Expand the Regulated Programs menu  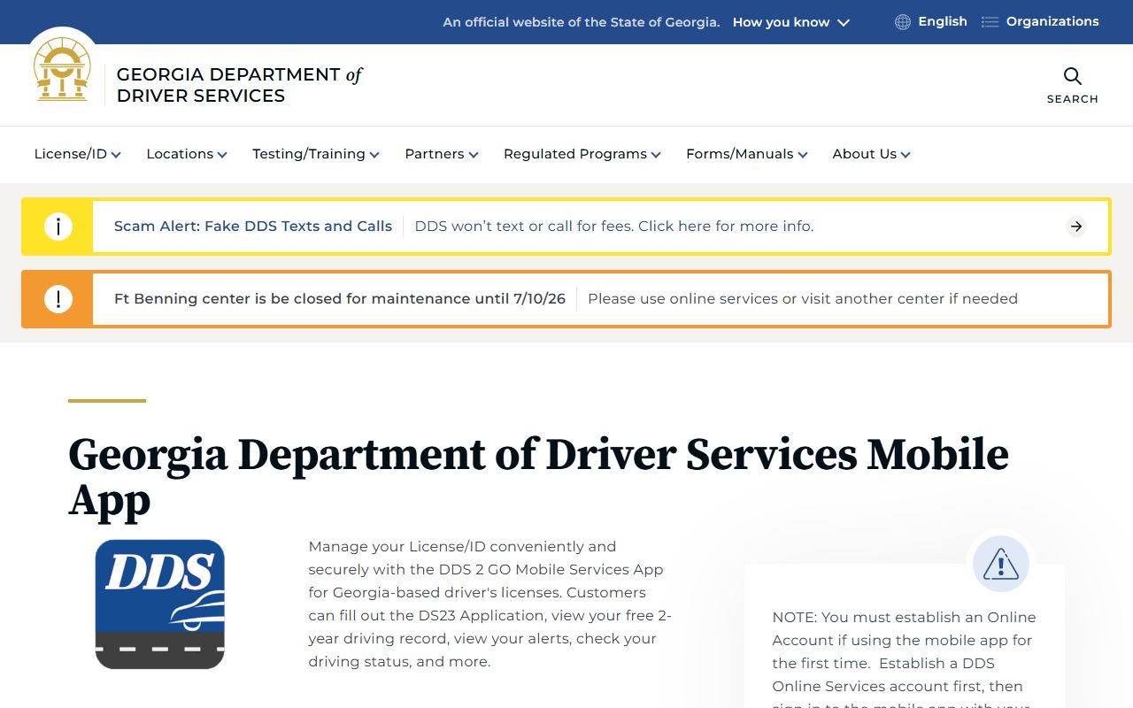[582, 154]
